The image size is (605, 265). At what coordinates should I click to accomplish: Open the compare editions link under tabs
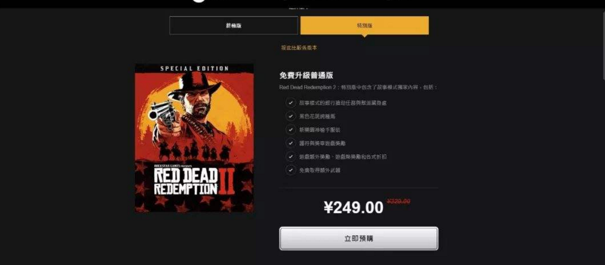point(299,48)
